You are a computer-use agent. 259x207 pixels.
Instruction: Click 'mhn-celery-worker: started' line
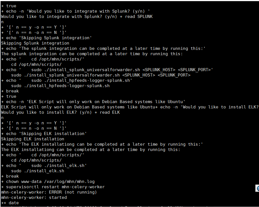[x=34, y=197]
